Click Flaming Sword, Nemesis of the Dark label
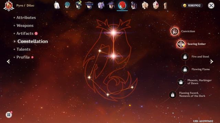 [x=192, y=94]
